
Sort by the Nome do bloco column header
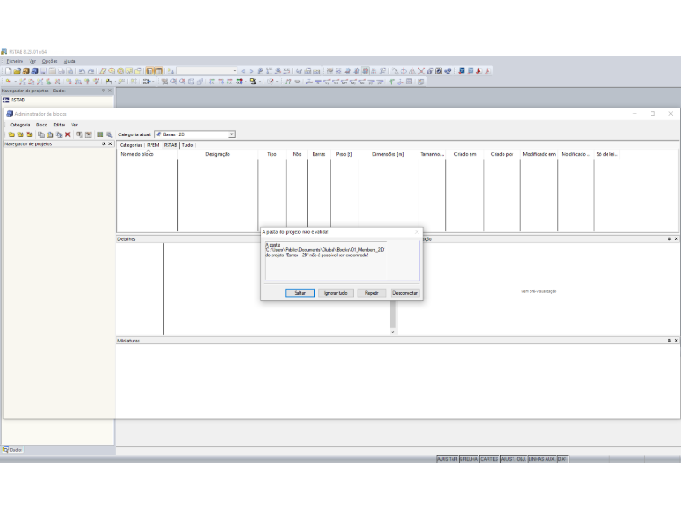(x=147, y=154)
